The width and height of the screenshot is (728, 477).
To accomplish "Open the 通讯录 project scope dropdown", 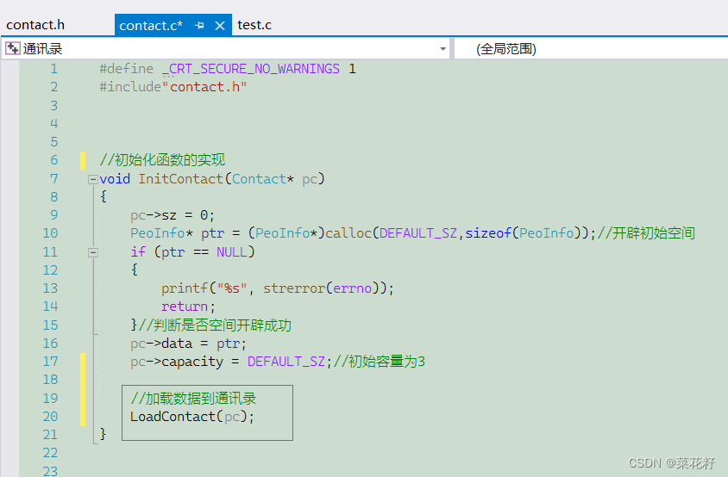I will (x=443, y=49).
